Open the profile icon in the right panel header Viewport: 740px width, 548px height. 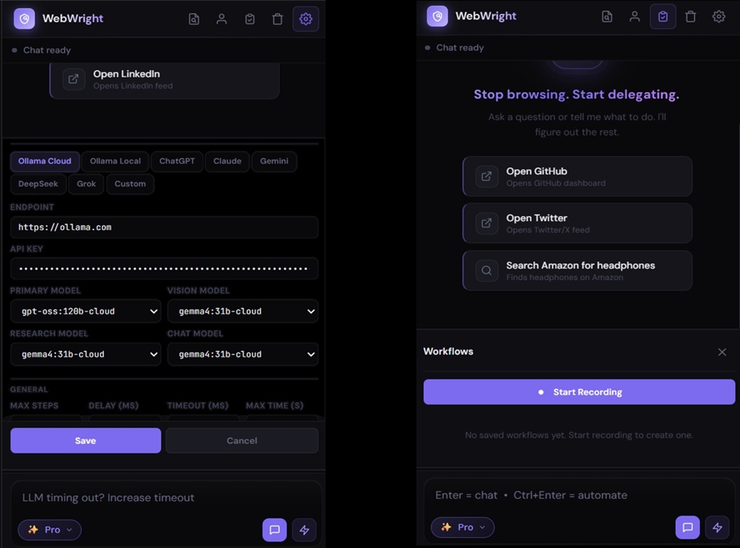(x=634, y=16)
